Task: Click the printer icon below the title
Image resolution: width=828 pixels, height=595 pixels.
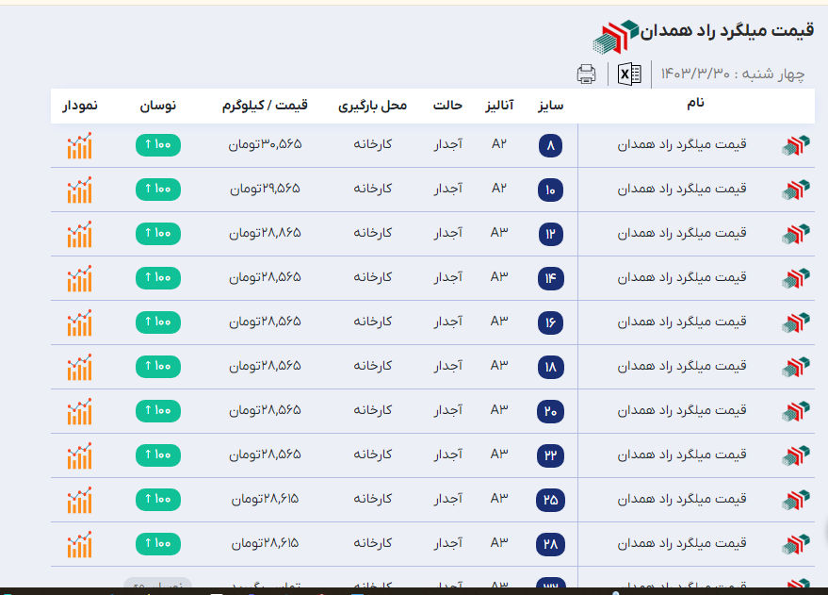Action: tap(586, 74)
